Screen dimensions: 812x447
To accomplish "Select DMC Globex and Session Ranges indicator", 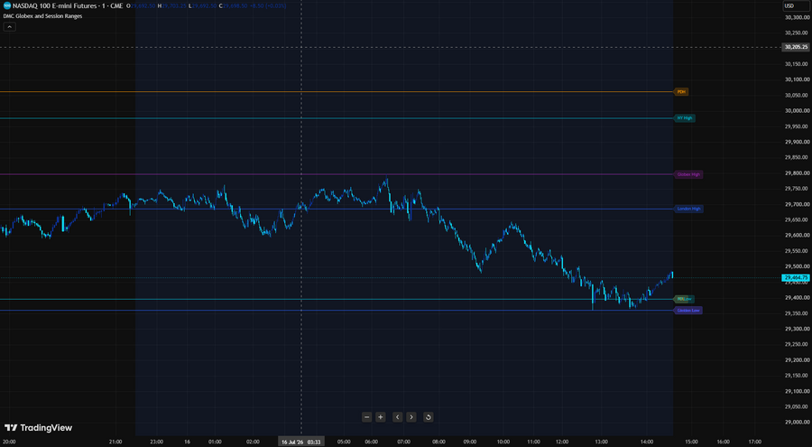I will click(x=42, y=16).
